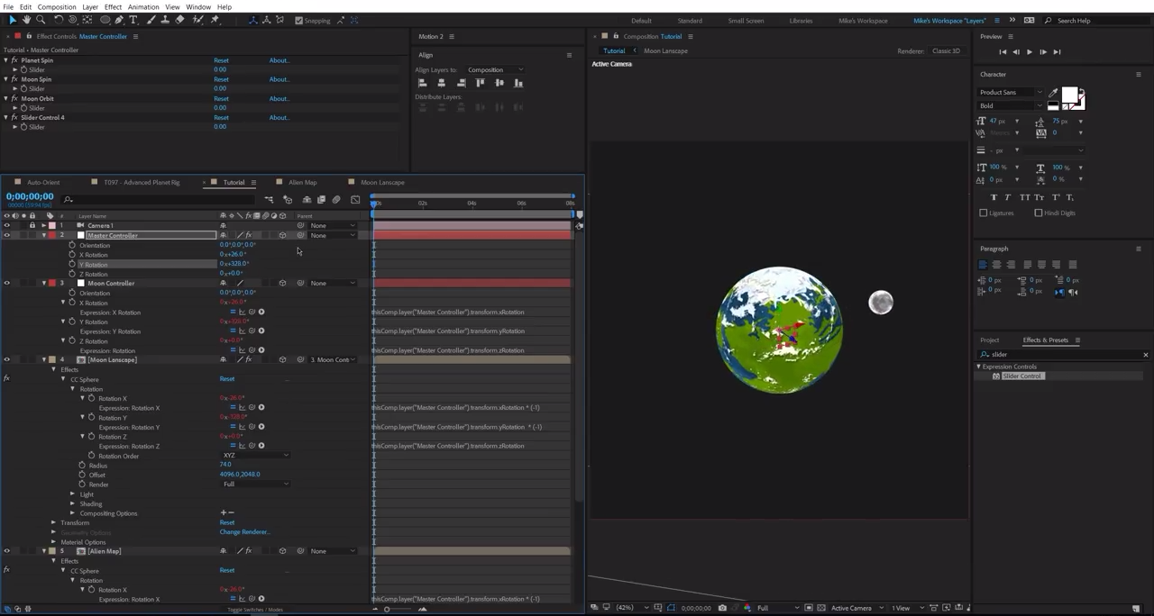
Task: Hide the Master Controller layer
Action: 6,235
